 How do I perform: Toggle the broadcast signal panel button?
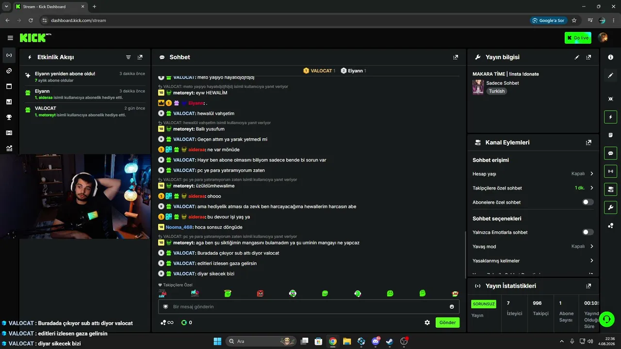coord(610,171)
